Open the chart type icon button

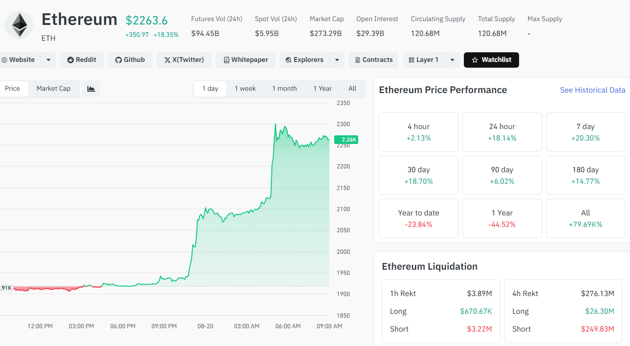pos(91,88)
